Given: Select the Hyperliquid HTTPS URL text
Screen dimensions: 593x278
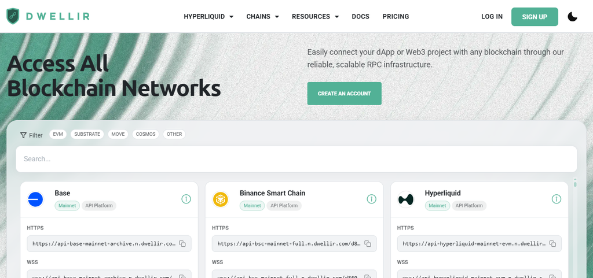Looking at the screenshot, I should pos(474,244).
